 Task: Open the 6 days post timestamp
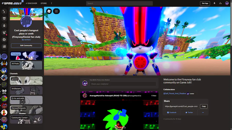[x=154, y=96]
